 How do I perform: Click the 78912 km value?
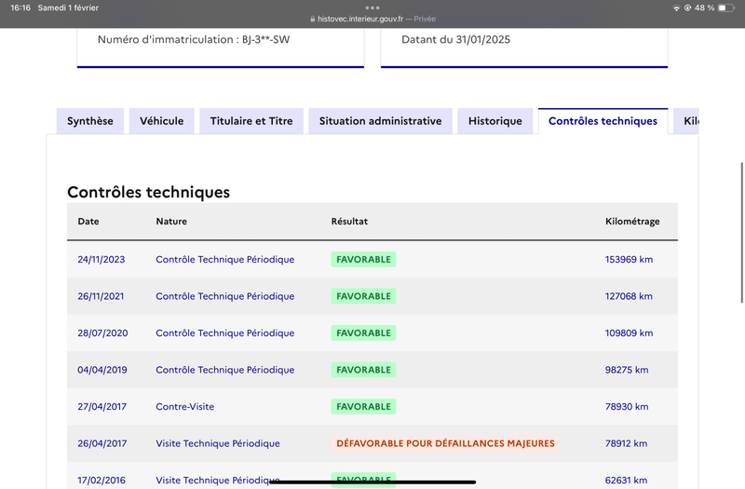tap(626, 443)
